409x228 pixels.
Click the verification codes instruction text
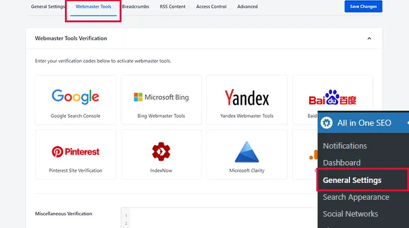(x=103, y=61)
